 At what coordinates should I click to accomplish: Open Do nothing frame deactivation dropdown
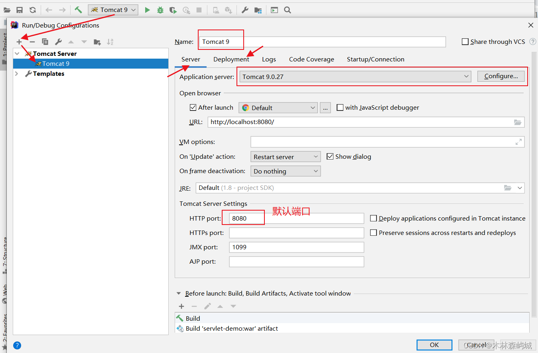click(286, 171)
